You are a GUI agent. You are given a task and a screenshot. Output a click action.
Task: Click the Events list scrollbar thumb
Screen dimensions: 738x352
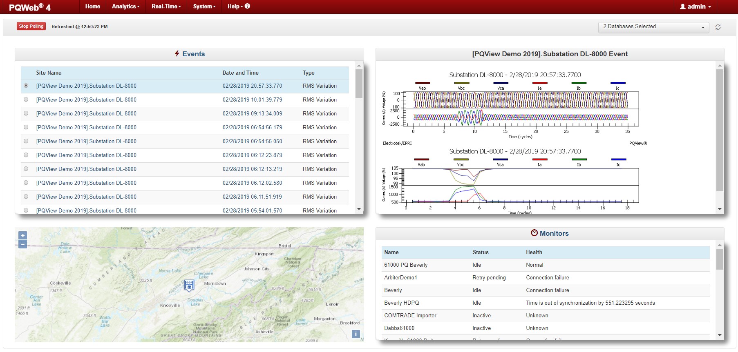pyautogui.click(x=359, y=84)
